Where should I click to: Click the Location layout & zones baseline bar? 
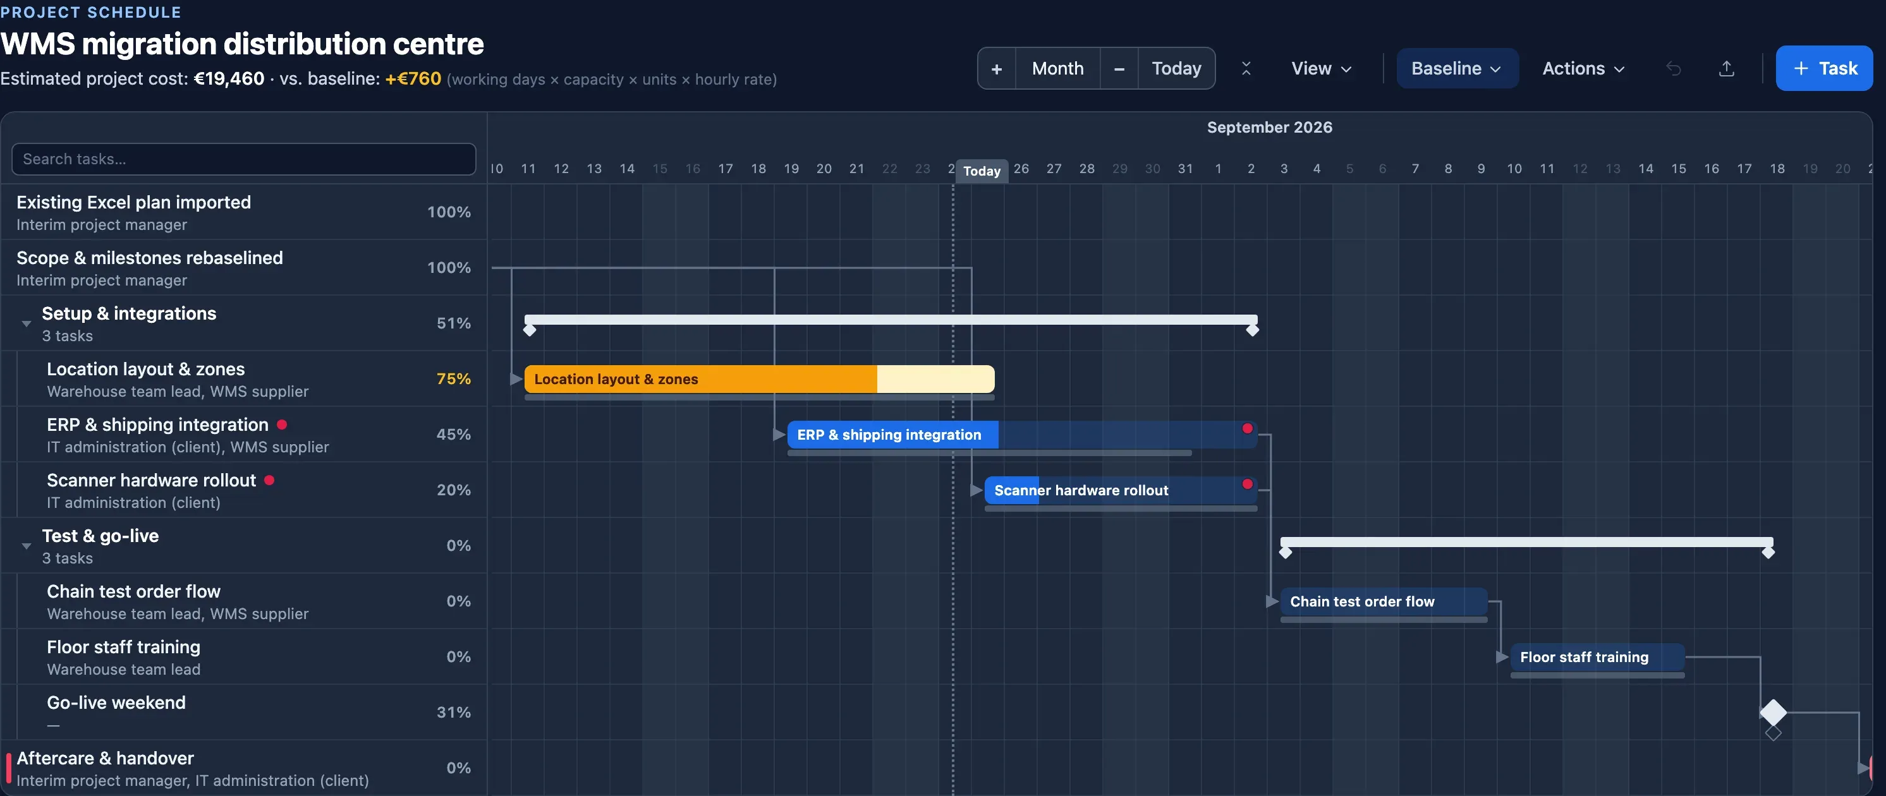coord(759,397)
